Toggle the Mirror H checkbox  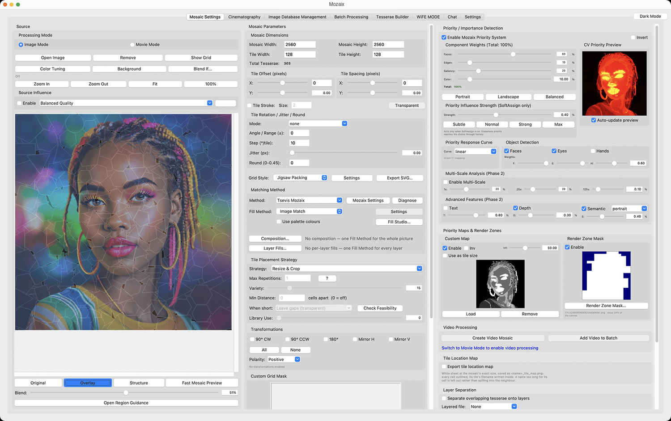click(x=355, y=339)
